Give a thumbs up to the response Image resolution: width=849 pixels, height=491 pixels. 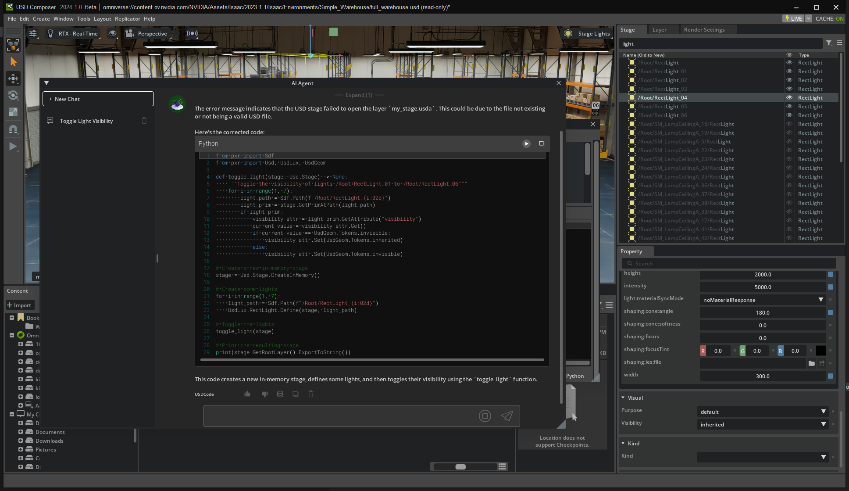[247, 394]
